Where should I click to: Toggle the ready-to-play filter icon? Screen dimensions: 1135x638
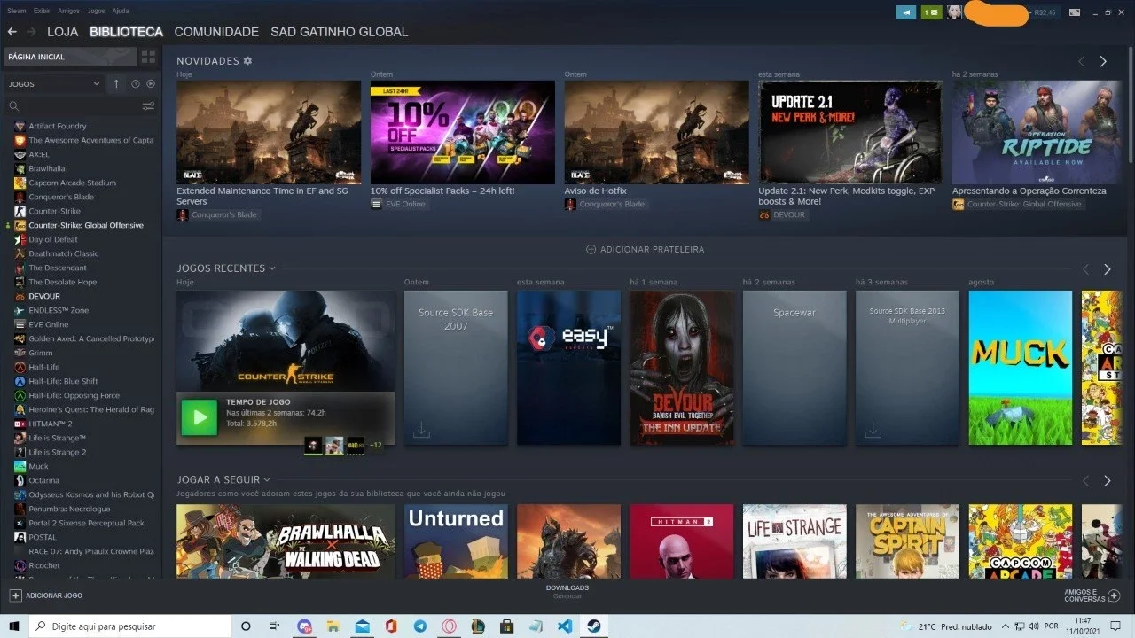tap(151, 84)
